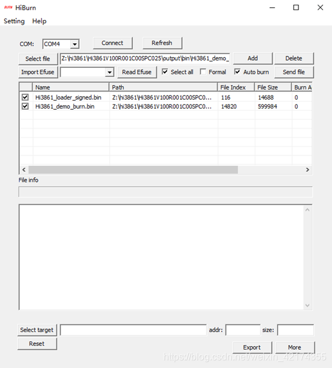Click the File Size column header
The width and height of the screenshot is (332, 368).
[x=273, y=87]
